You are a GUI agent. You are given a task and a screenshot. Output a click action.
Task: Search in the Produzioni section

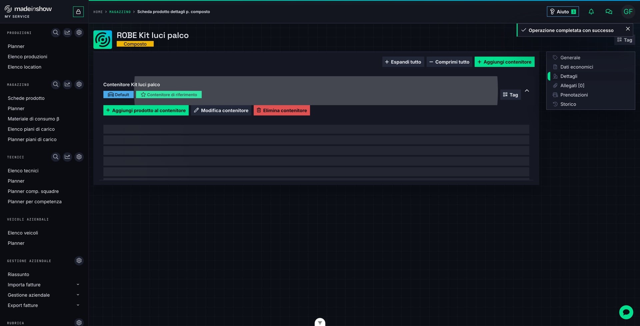click(x=56, y=33)
